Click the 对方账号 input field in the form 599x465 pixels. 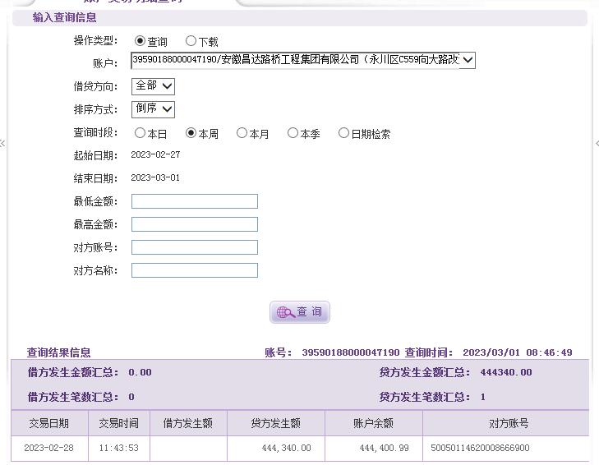195,247
